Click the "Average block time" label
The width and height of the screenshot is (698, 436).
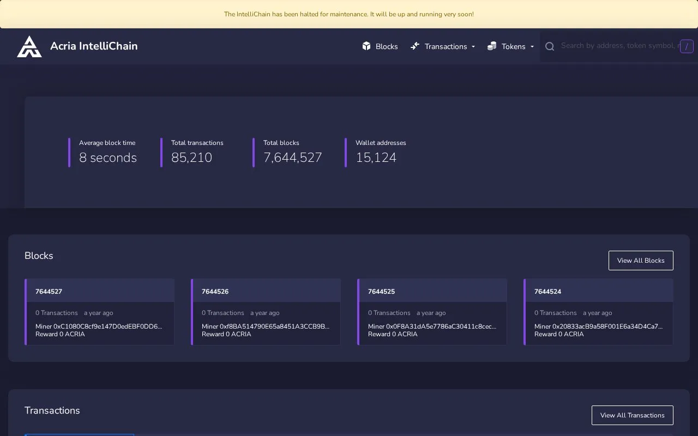pyautogui.click(x=107, y=143)
